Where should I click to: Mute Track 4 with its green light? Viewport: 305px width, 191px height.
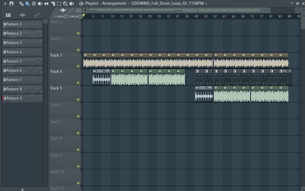point(78,83)
